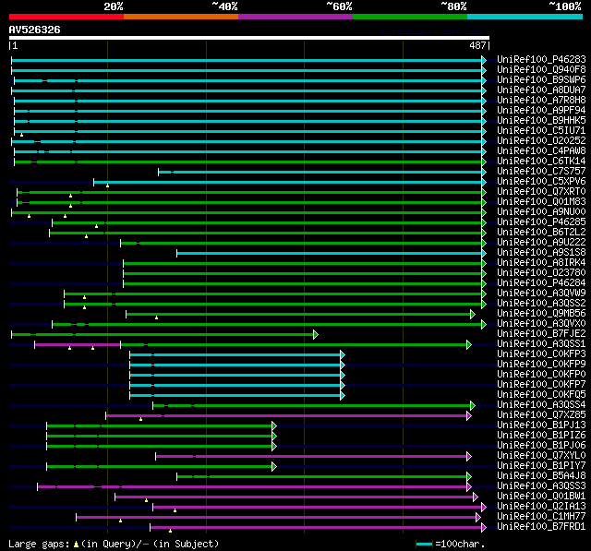Select hit label UniRef100_C7S757
591x551 pixels.
[x=541, y=172]
